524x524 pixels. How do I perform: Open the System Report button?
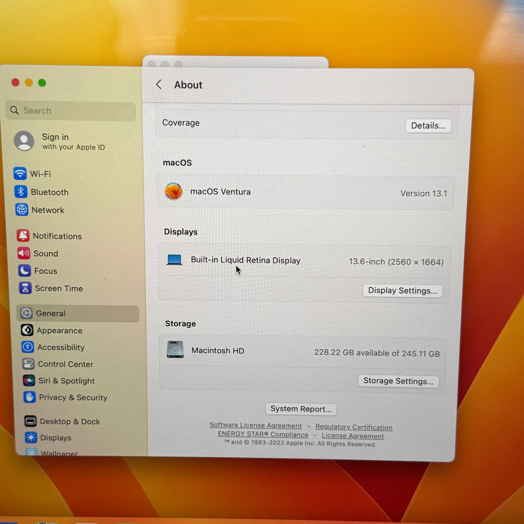click(301, 409)
